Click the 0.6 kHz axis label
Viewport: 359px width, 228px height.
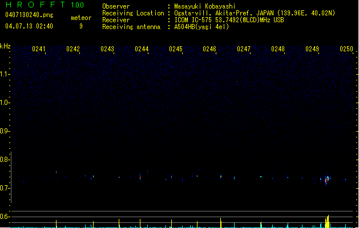pos(5,217)
